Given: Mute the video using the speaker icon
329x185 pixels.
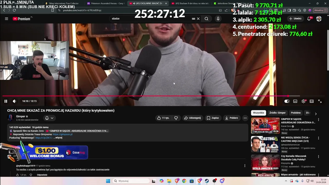Looking at the screenshot, I should [x=14, y=101].
